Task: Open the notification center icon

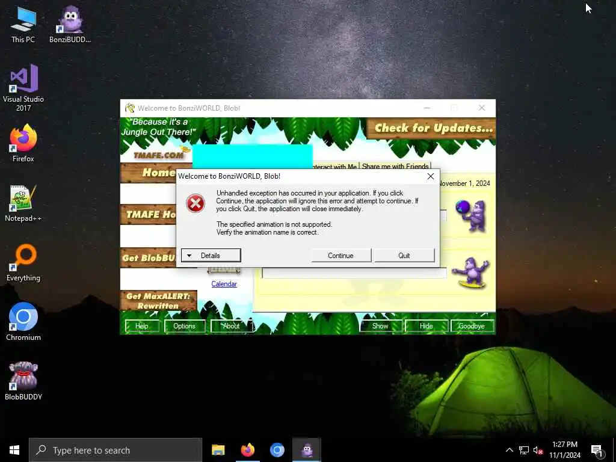Action: (x=597, y=451)
